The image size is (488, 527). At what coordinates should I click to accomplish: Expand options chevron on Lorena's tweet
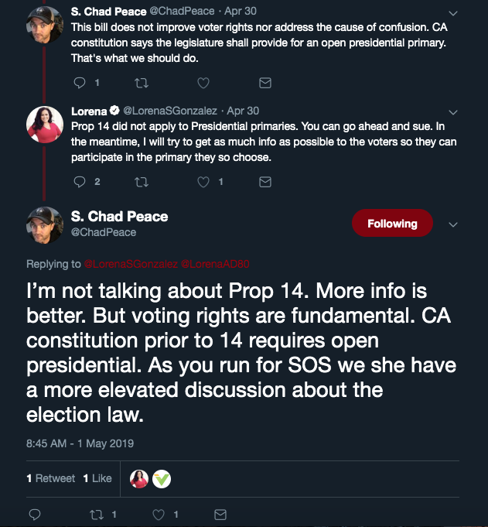click(453, 111)
